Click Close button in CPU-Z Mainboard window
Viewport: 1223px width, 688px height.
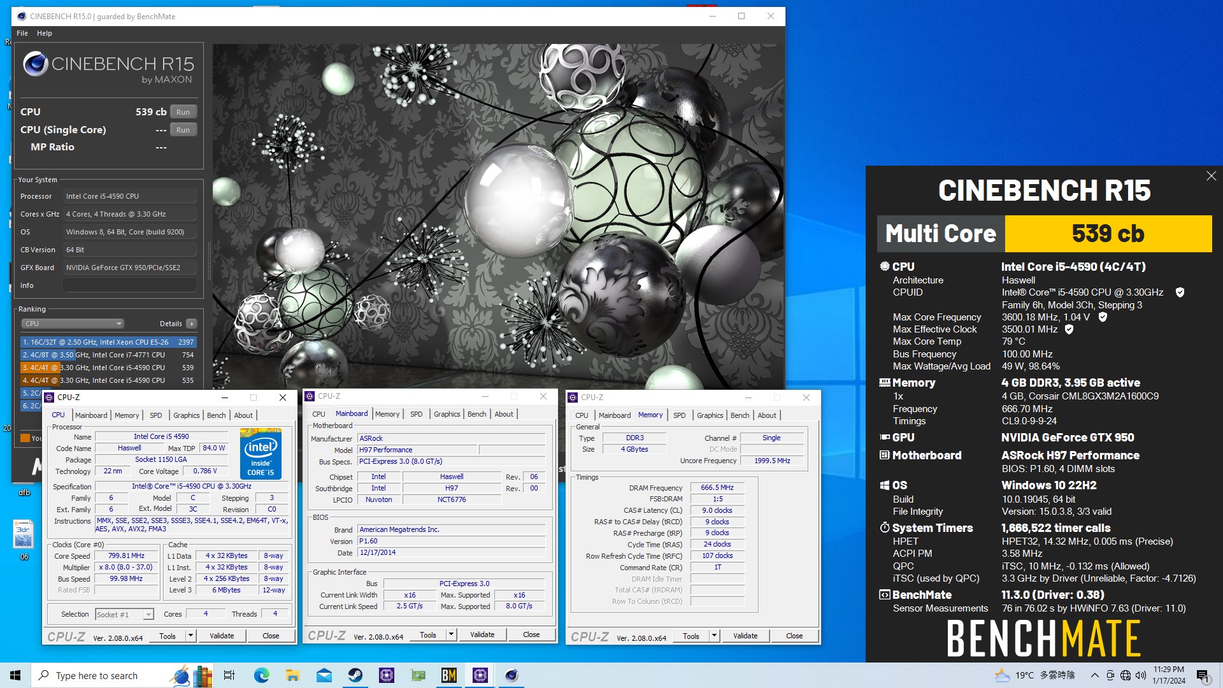point(531,634)
